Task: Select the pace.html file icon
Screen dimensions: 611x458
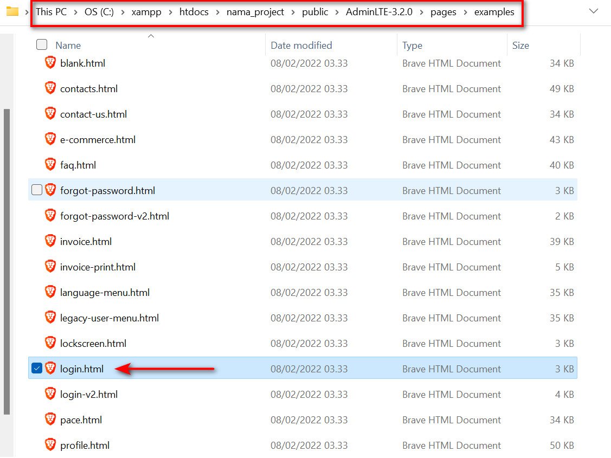Action: pos(50,420)
